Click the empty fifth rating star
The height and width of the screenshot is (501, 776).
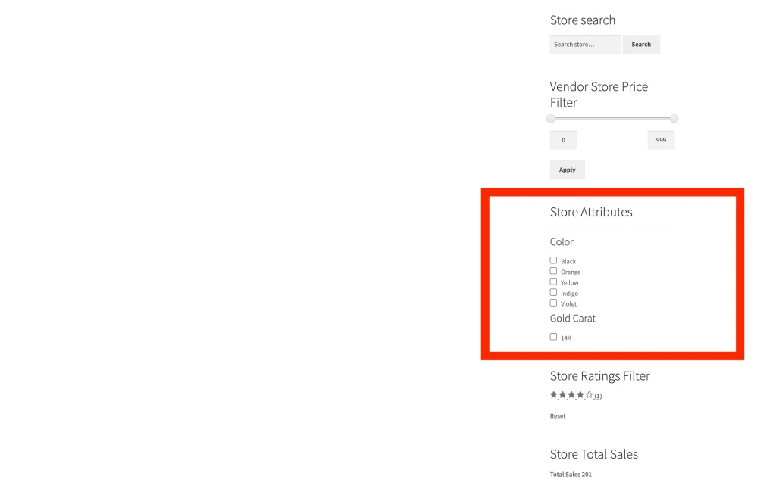point(590,395)
